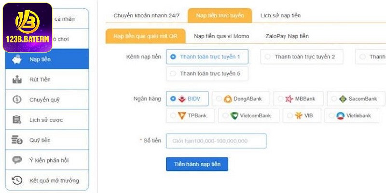Click the Ý kiến phản hồi chat icon
Viewport: 386px width, 193px height.
[x=17, y=160]
